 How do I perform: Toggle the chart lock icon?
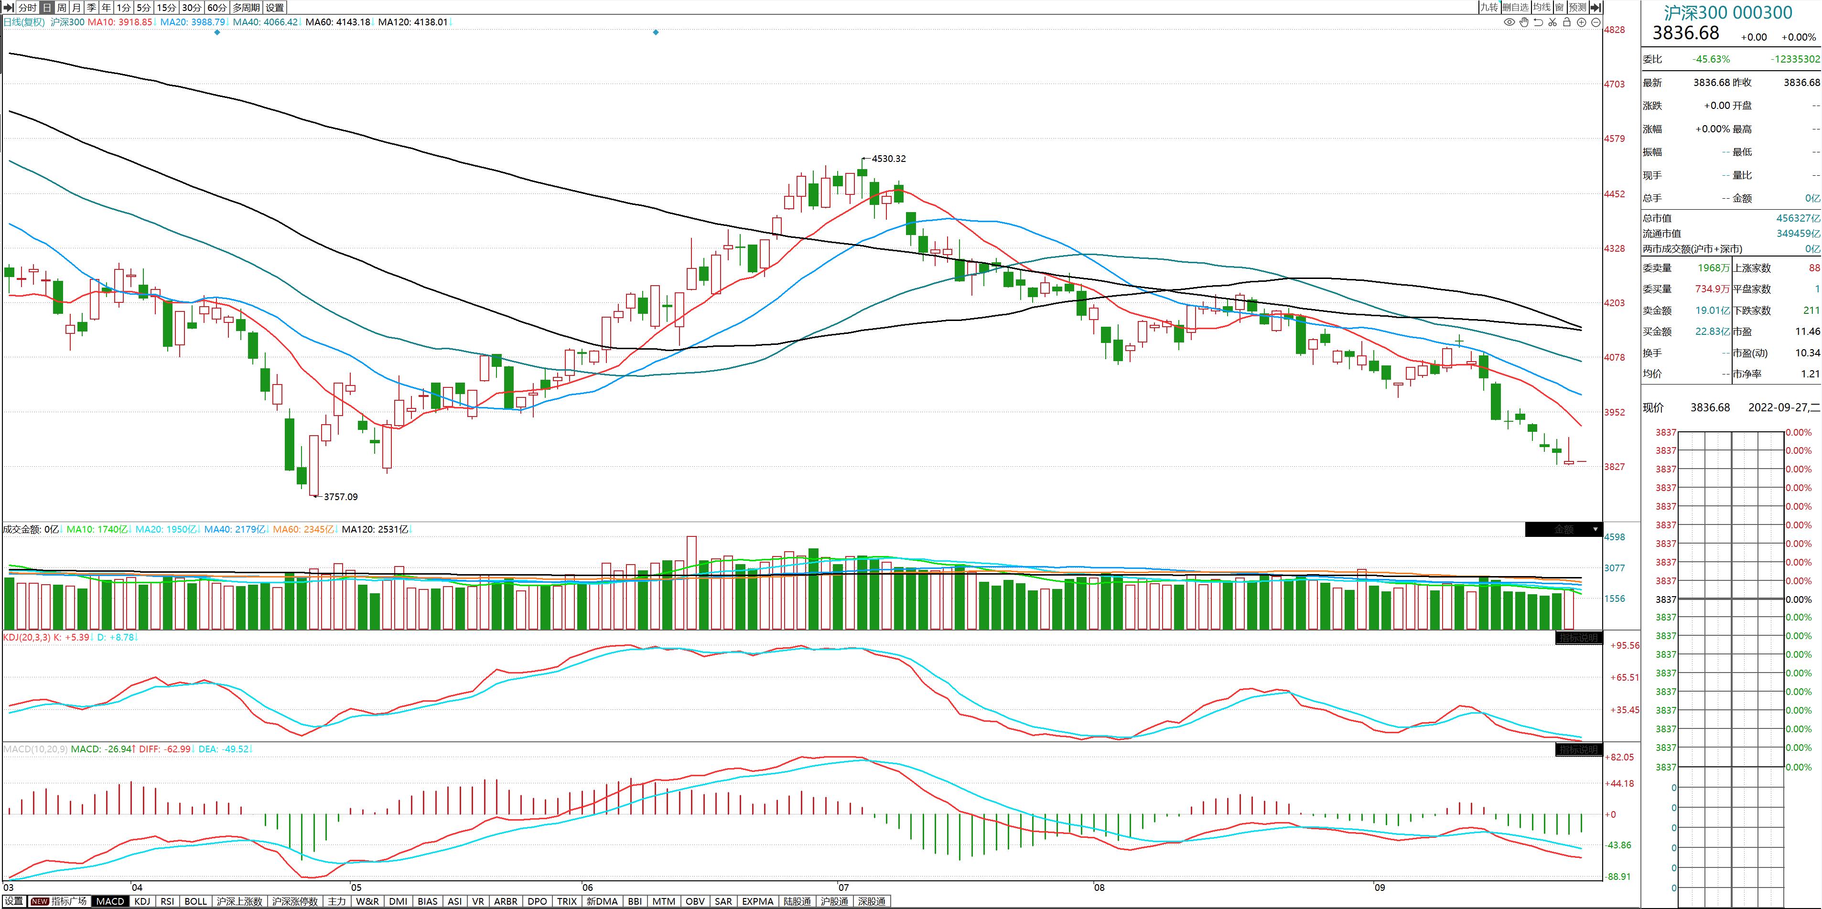point(1567,22)
